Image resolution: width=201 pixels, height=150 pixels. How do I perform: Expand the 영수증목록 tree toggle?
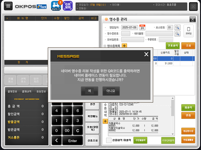(105, 46)
